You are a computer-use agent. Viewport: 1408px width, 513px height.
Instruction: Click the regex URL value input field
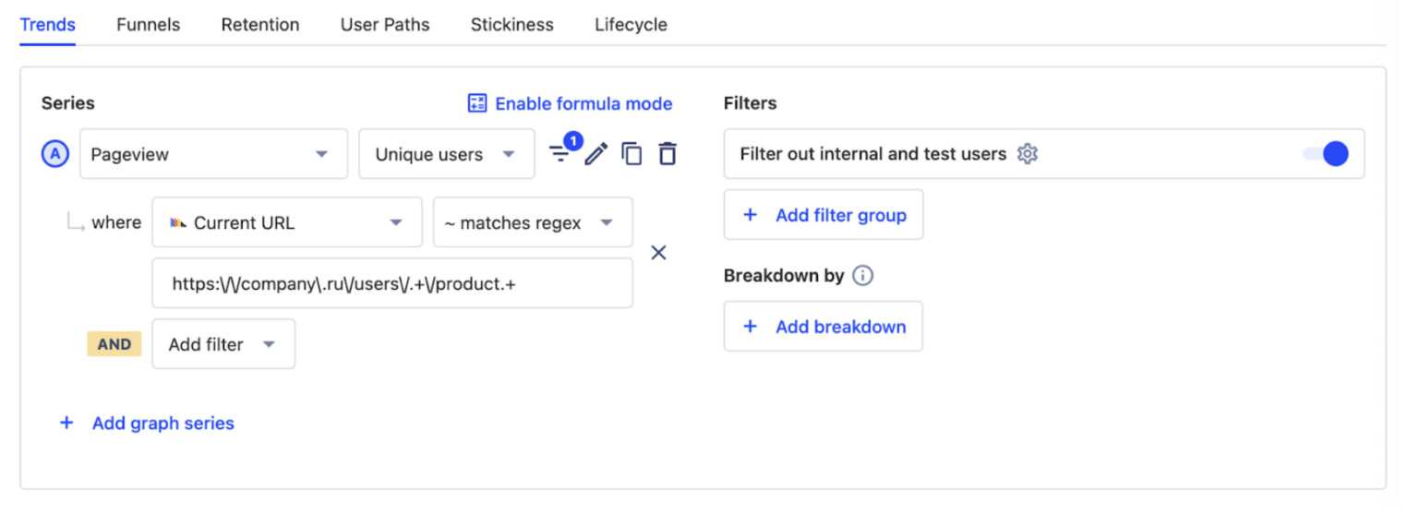[x=392, y=284]
